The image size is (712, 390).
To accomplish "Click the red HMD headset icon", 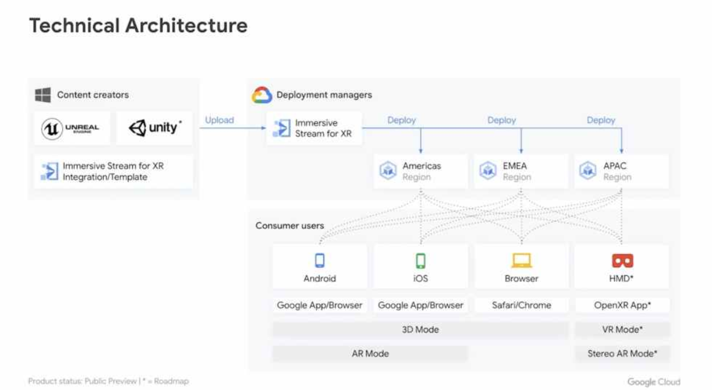I will click(622, 260).
